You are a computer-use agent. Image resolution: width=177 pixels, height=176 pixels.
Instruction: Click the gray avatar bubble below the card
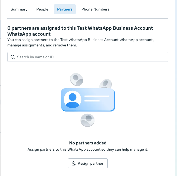(x=87, y=120)
